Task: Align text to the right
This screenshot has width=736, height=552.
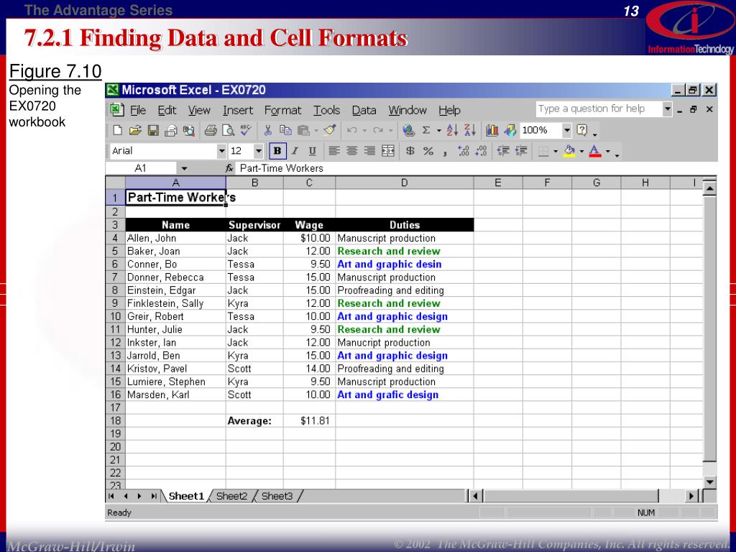Action: (369, 151)
